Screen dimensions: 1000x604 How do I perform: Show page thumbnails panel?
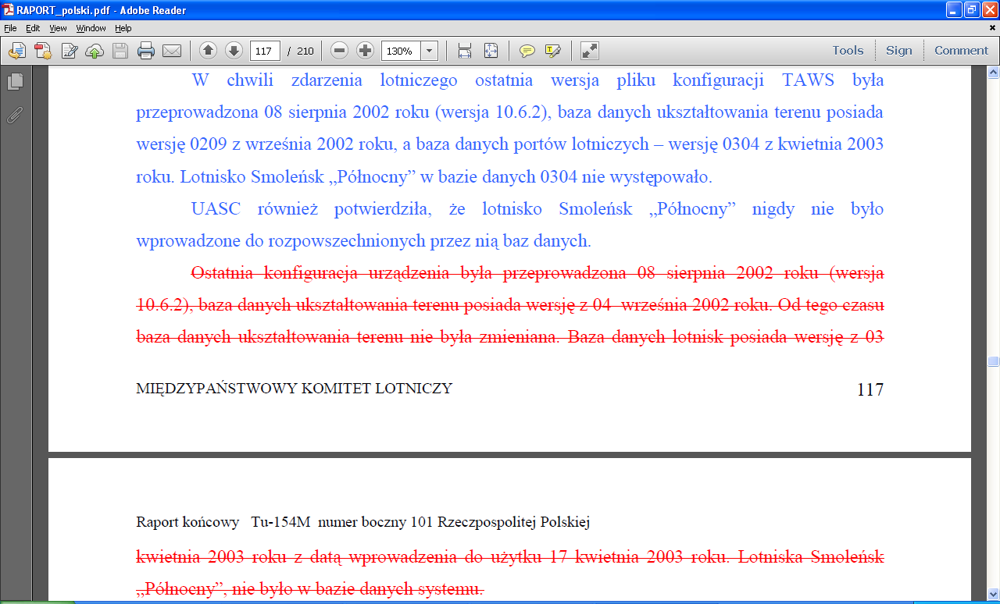[x=15, y=82]
